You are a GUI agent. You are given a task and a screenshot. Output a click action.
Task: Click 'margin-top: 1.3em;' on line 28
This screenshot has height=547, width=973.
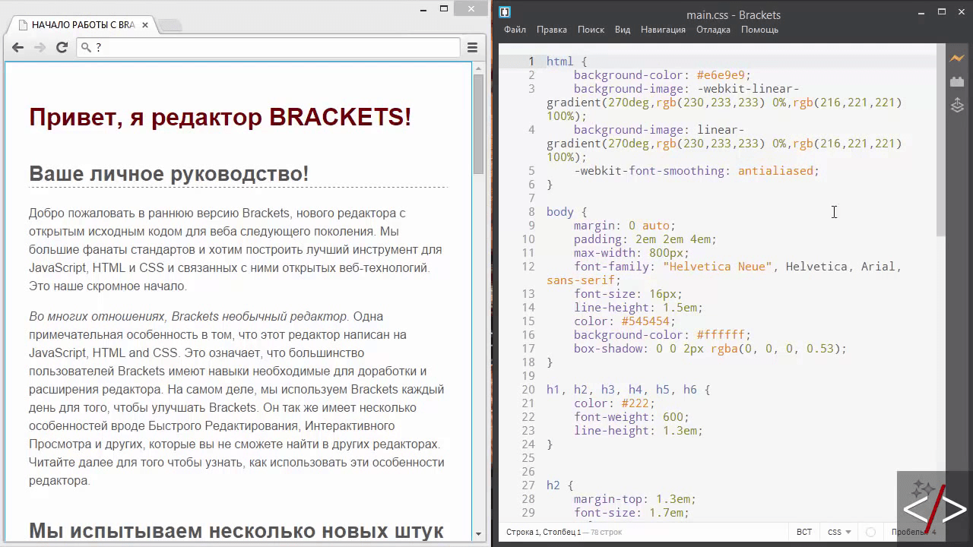click(635, 499)
